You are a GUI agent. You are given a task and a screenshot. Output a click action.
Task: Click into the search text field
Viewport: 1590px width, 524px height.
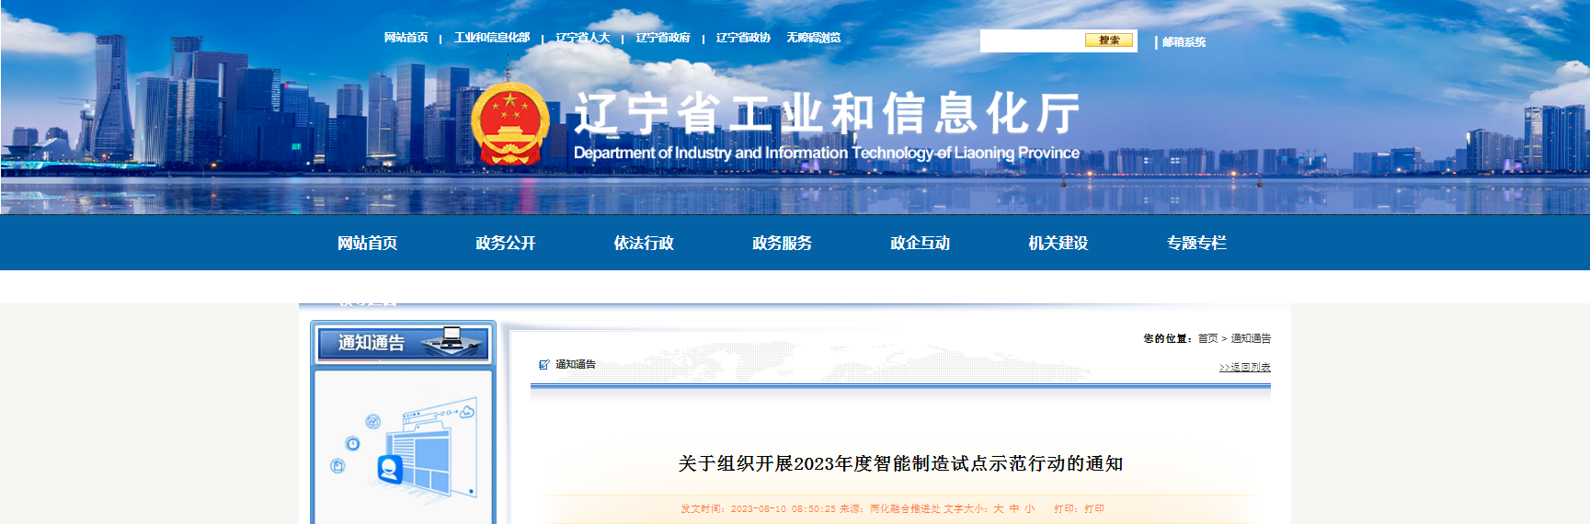[1031, 40]
